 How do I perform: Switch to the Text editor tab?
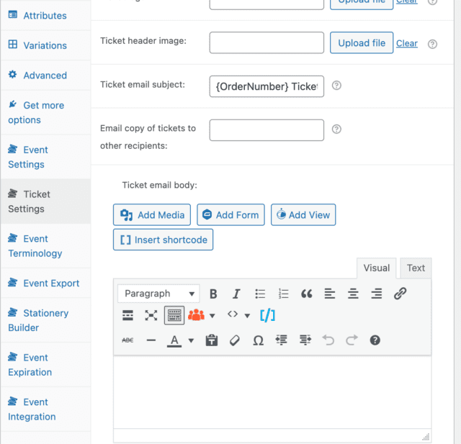pyautogui.click(x=416, y=268)
